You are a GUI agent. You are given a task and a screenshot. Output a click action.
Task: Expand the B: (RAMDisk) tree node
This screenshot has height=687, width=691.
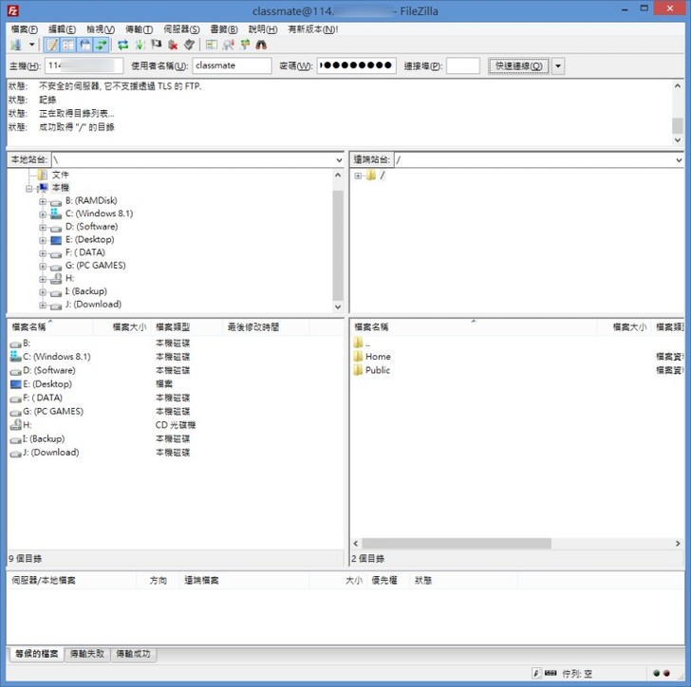click(x=43, y=201)
